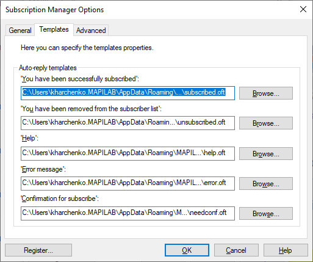Open the Advanced tab
This screenshot has width=313, height=262.
pos(91,31)
